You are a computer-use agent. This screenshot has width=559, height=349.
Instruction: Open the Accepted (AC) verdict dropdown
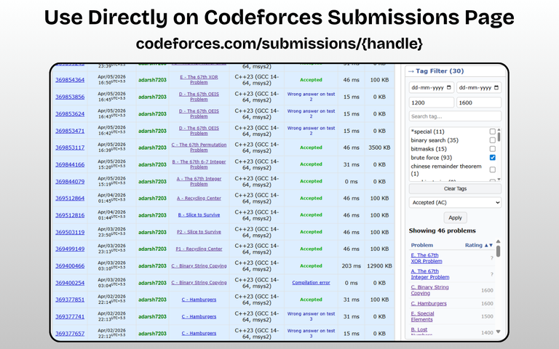click(x=455, y=203)
